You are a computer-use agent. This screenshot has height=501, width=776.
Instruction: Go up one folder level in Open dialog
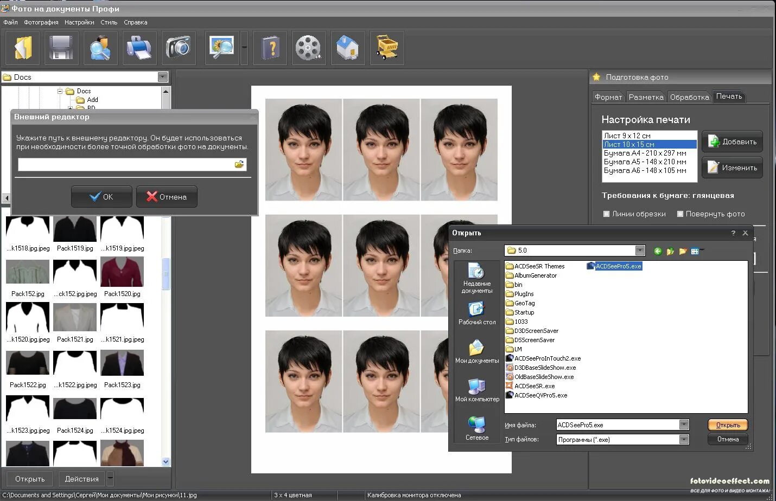pyautogui.click(x=670, y=251)
